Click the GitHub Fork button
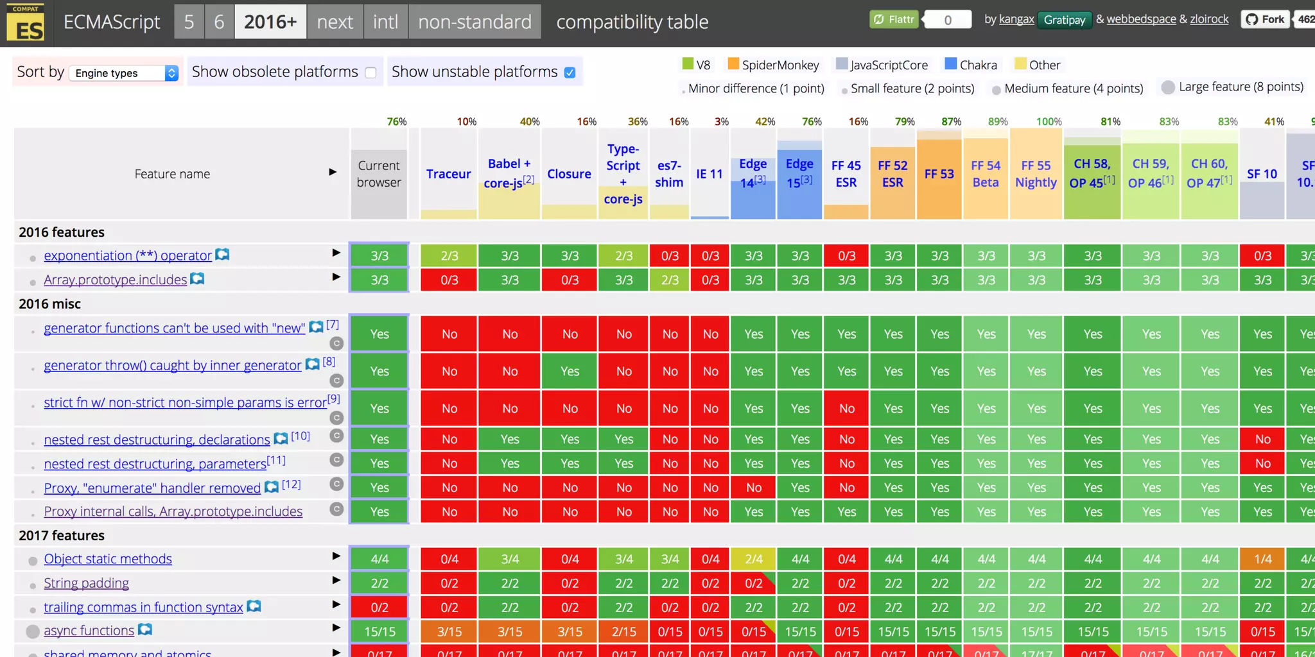This screenshot has height=657, width=1315. coord(1265,19)
